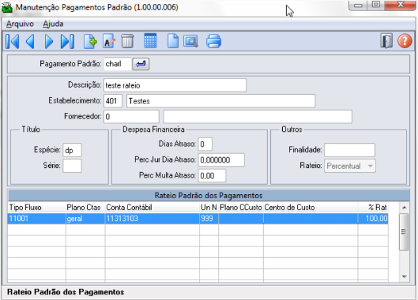Open the Ajuda menu
Screen dimensions: 418x300
[53, 24]
